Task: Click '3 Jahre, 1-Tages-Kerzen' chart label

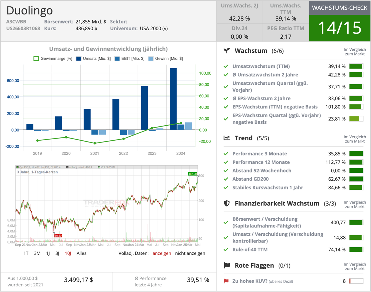Action: click(37, 172)
